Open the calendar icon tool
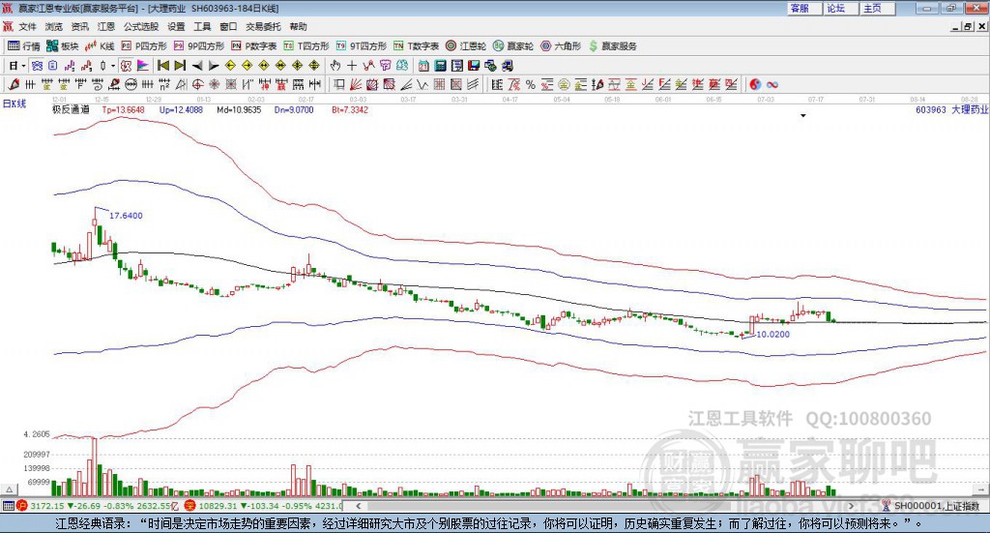 click(x=423, y=66)
